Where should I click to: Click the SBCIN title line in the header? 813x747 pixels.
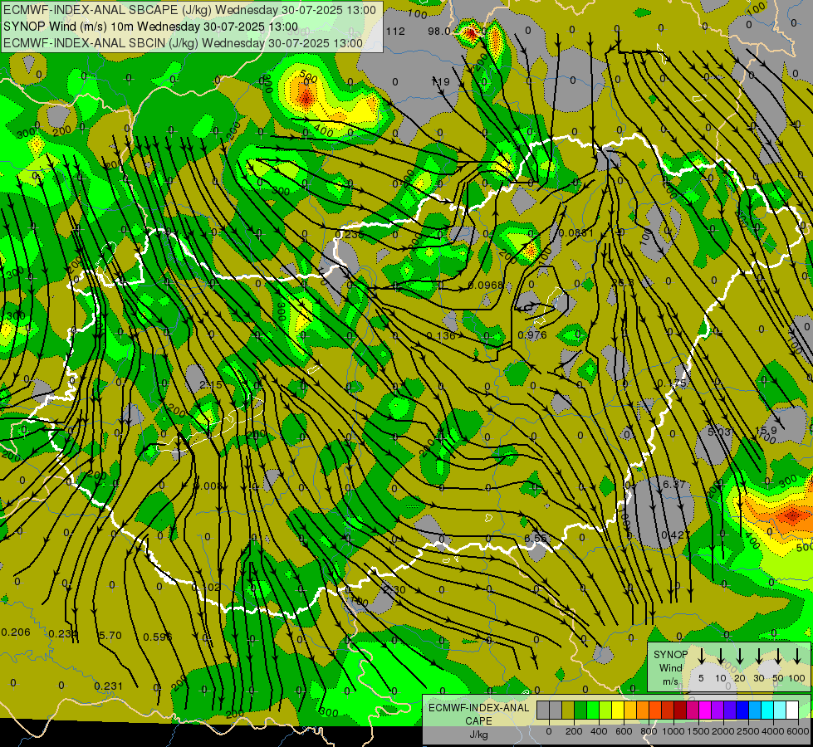click(x=183, y=43)
